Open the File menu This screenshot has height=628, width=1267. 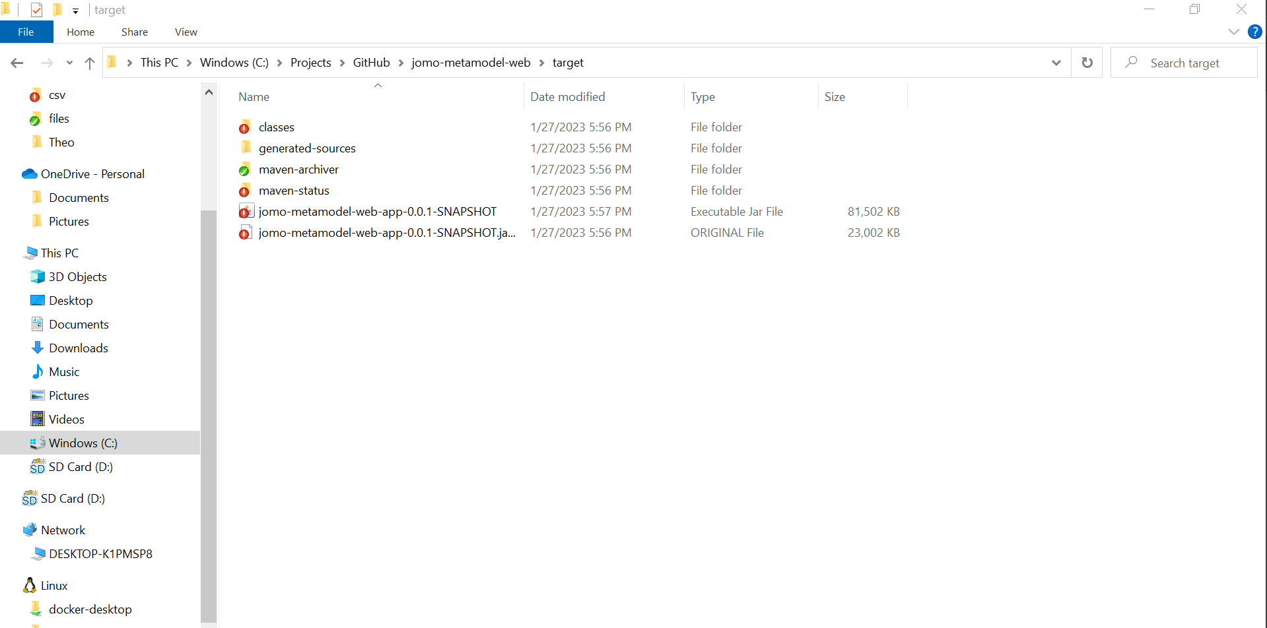pyautogui.click(x=26, y=32)
